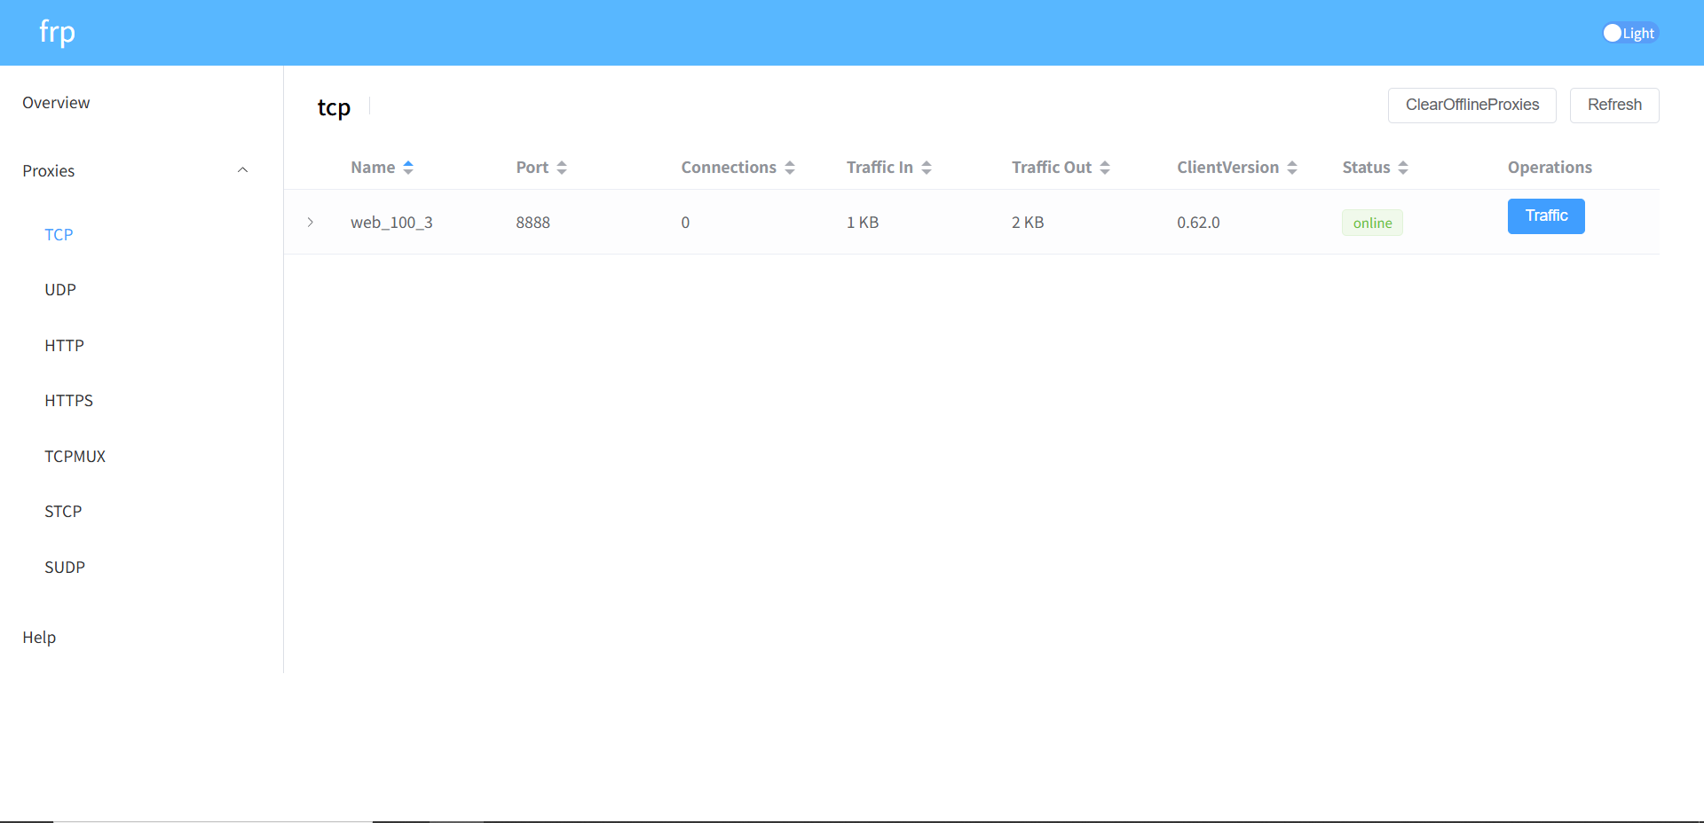Sort by Connections column sort icon

[790, 168]
